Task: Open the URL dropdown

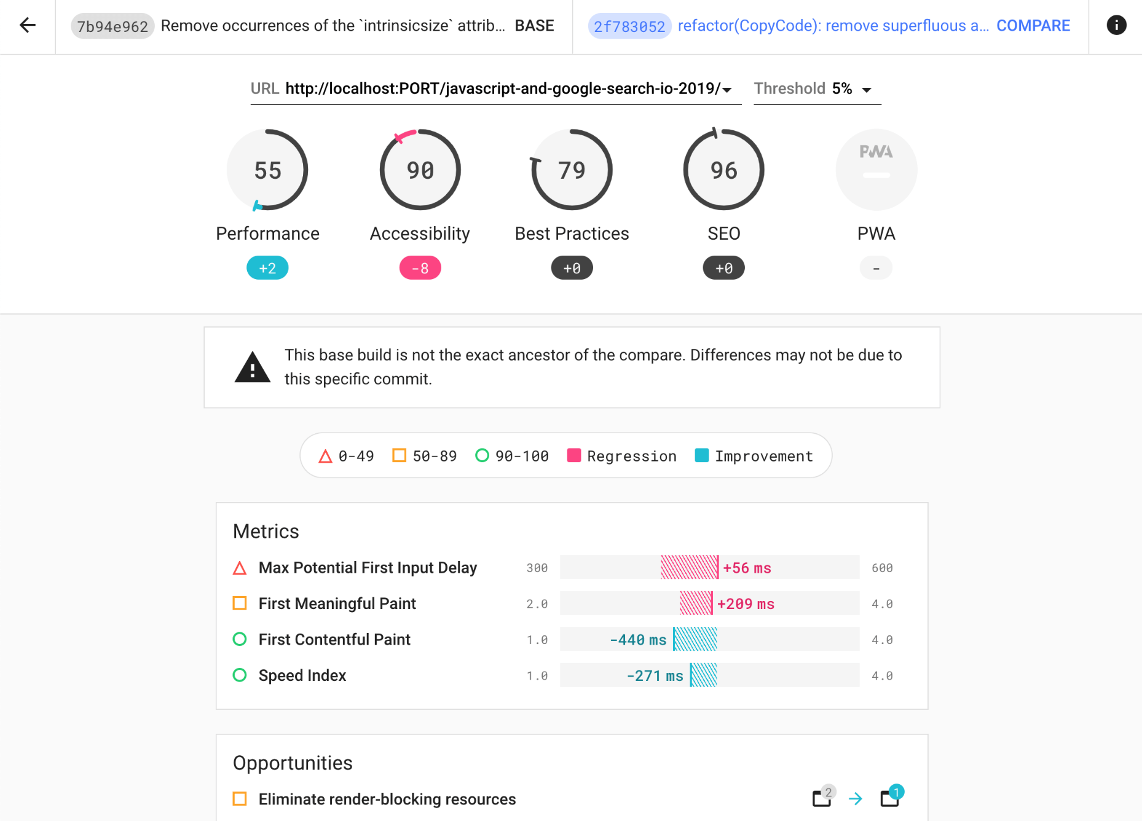Action: point(728,88)
